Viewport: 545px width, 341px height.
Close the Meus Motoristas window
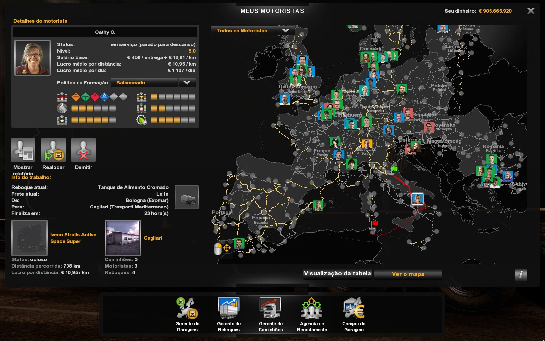531,11
